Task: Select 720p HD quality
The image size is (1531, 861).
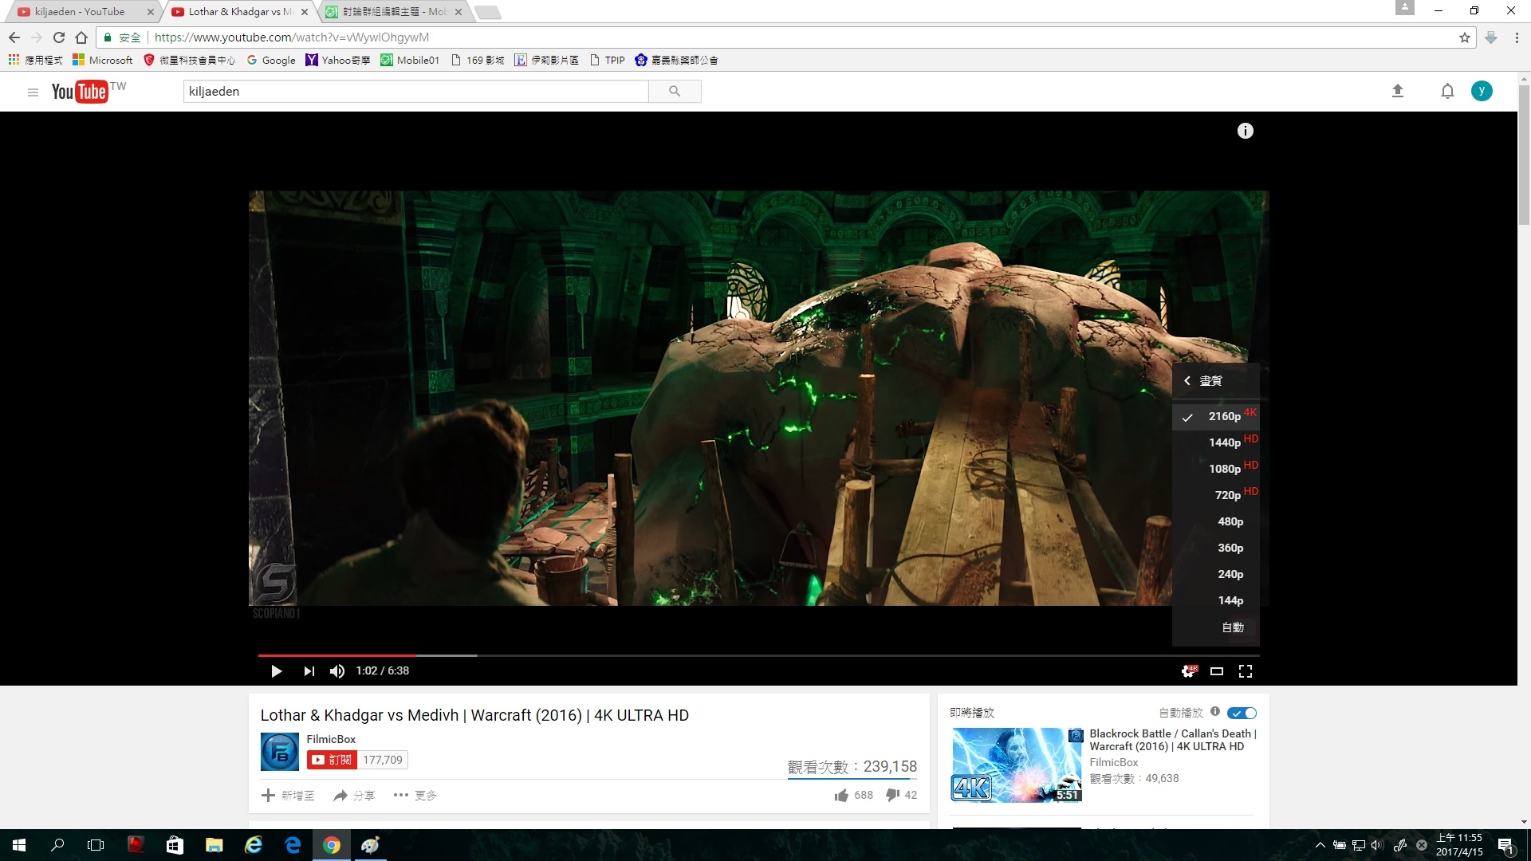Action: coord(1215,495)
